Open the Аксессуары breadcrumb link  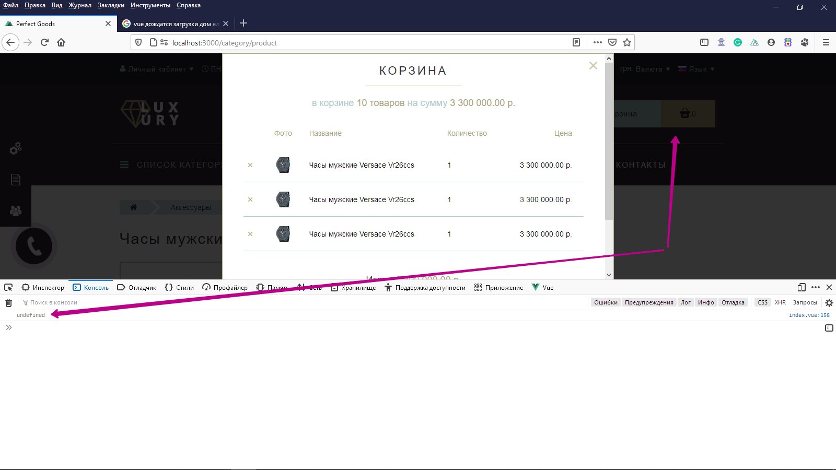(x=191, y=207)
